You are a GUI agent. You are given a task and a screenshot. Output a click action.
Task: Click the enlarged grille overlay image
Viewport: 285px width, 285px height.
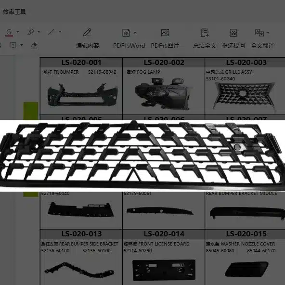coord(142,156)
